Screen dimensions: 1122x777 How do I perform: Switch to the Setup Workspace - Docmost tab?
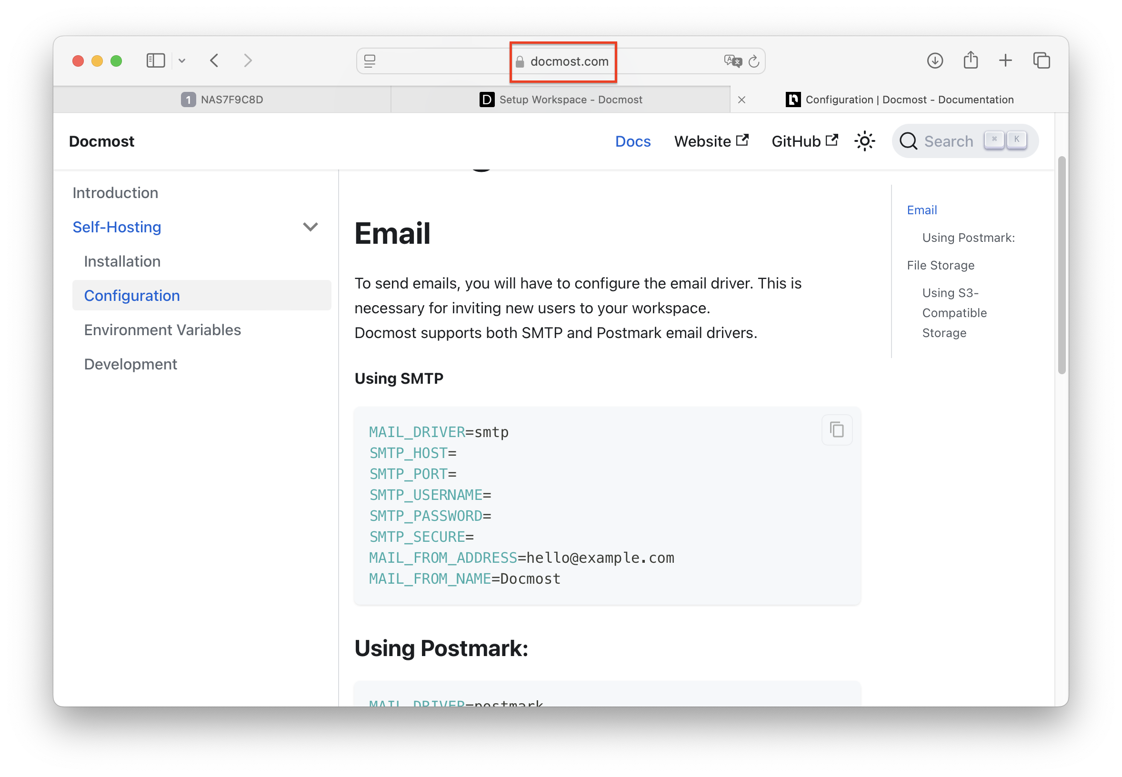coord(561,100)
